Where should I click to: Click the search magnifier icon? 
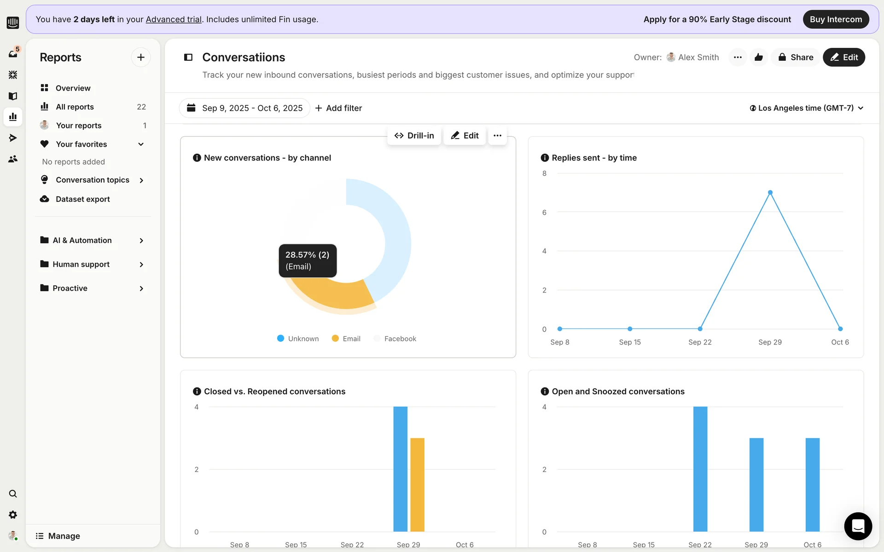pos(13,494)
